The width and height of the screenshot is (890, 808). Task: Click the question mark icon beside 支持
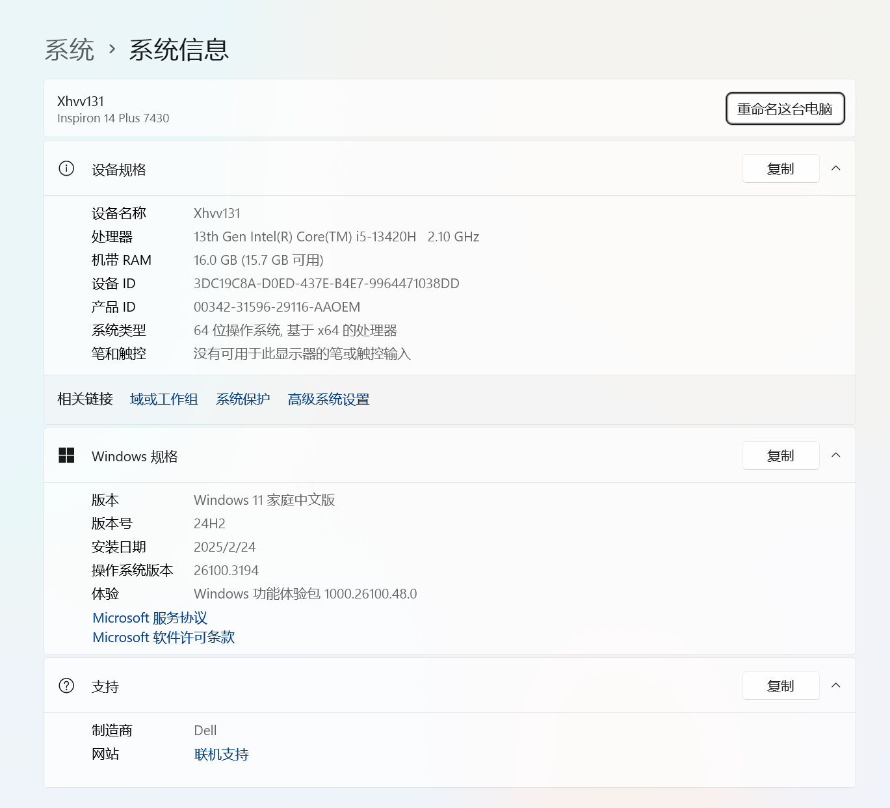pos(66,686)
